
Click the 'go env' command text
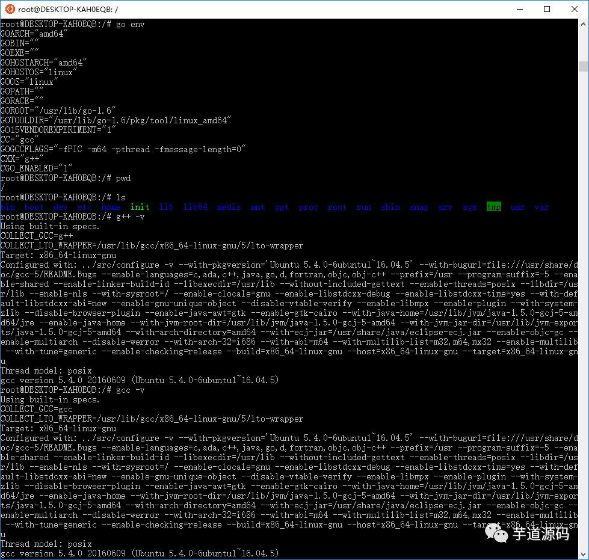click(131, 25)
